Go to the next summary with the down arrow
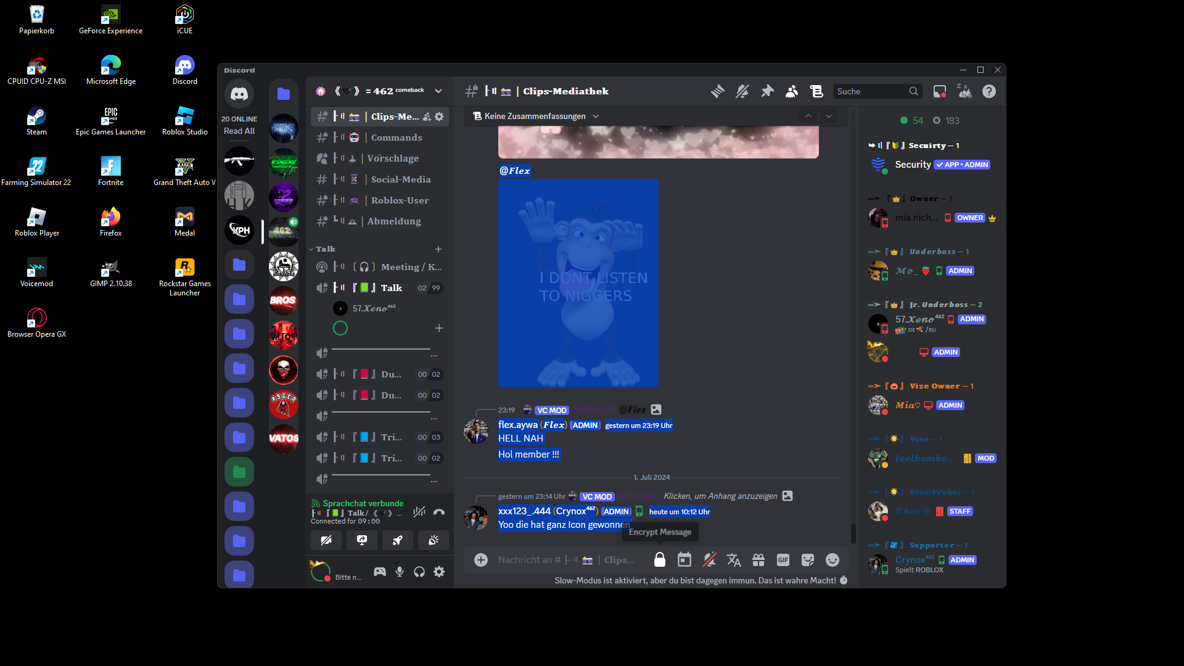Screen dimensions: 1184x666 829,116
